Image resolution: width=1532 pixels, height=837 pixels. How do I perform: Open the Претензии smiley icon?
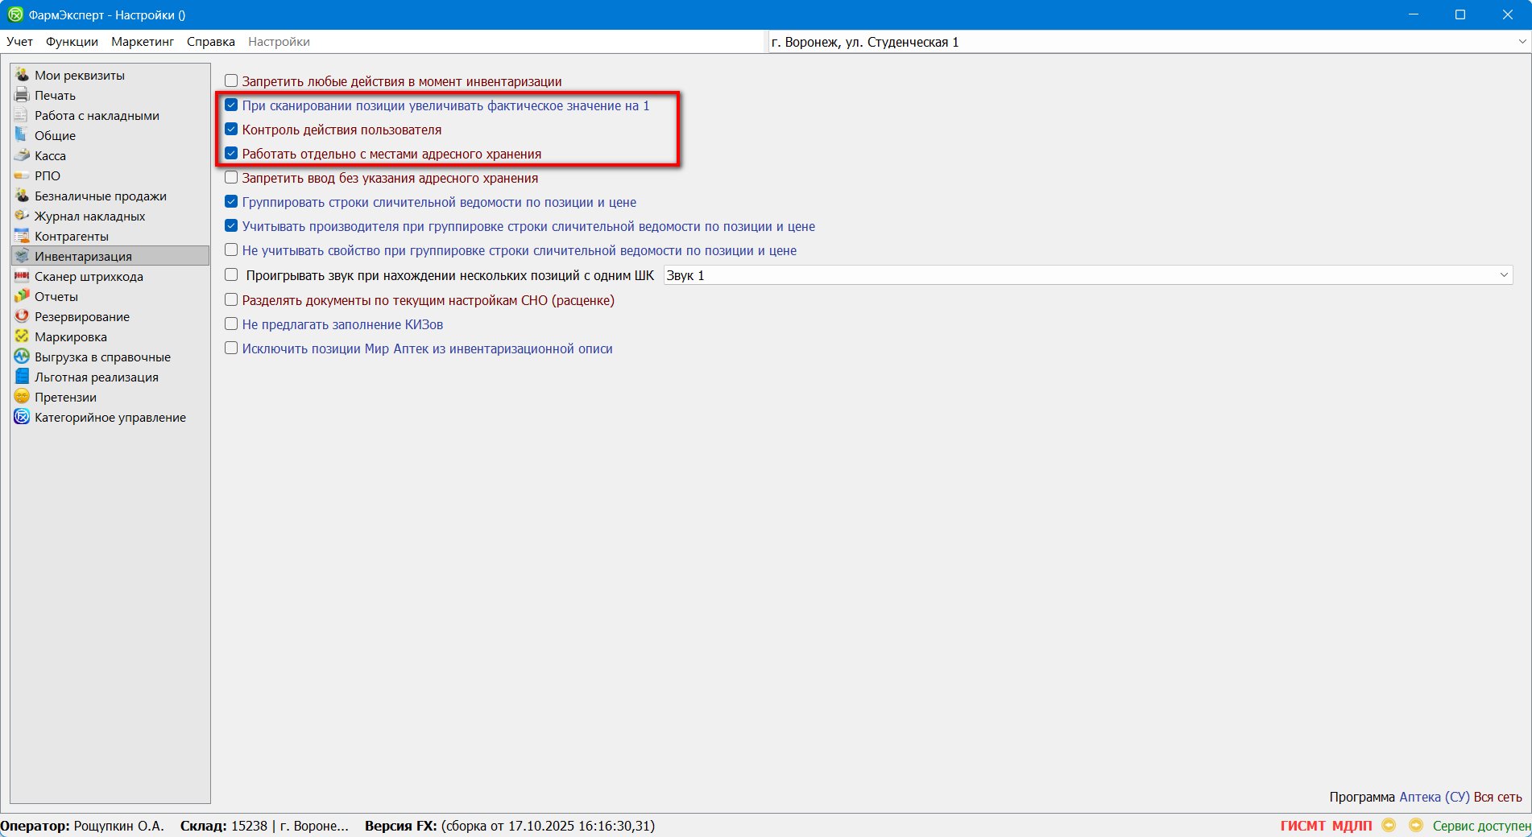(x=22, y=397)
